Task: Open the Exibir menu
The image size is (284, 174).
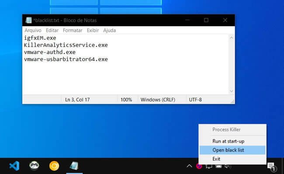Action: pyautogui.click(x=93, y=30)
